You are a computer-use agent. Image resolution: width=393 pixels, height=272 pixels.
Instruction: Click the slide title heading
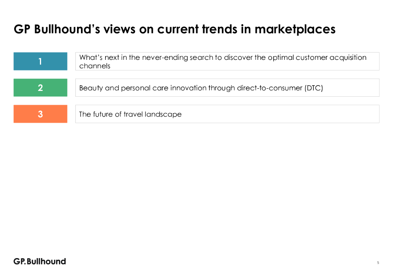175,29
